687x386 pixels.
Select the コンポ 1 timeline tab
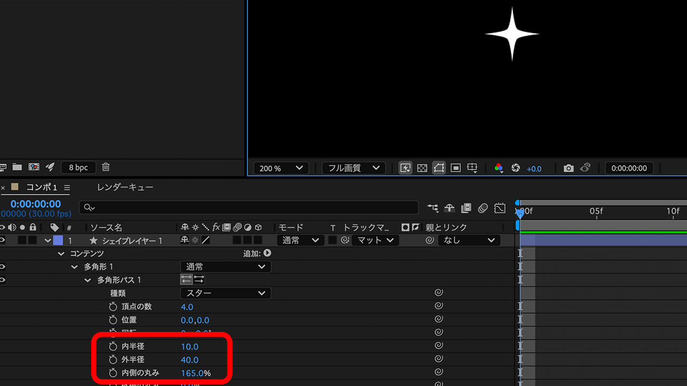tap(41, 187)
